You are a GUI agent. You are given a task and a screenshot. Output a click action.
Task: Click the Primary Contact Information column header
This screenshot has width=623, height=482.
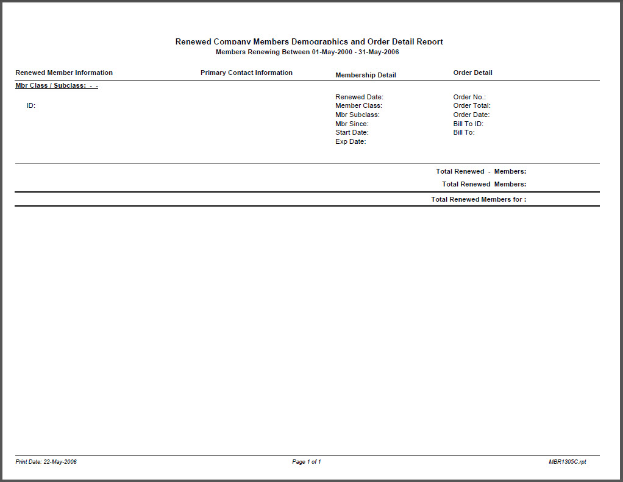246,73
